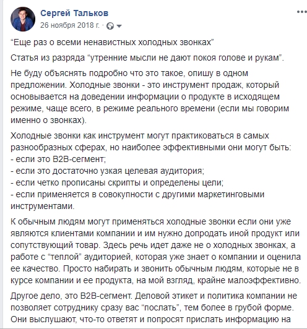
Task: Click the paragraph starting 'Не буду объяснять подробно'
Action: pos(150,96)
